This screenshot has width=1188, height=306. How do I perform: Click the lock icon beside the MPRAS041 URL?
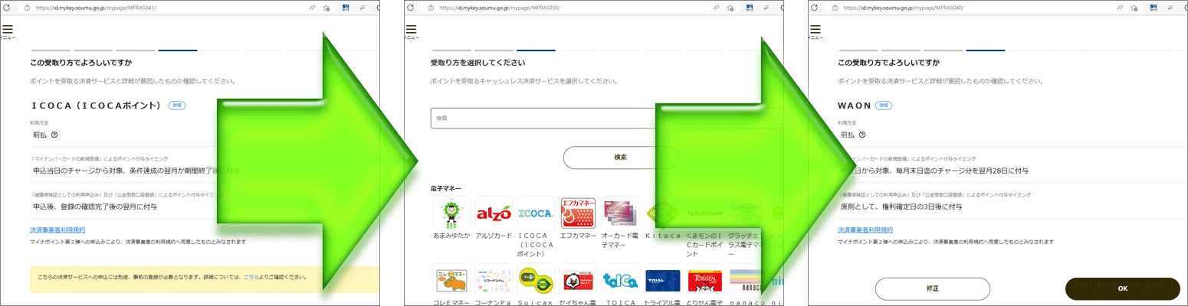(x=25, y=7)
